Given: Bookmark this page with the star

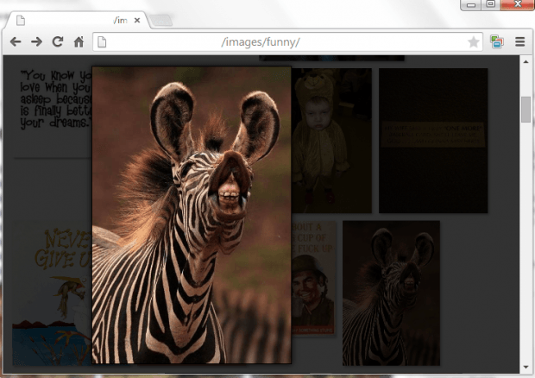Looking at the screenshot, I should click(473, 41).
